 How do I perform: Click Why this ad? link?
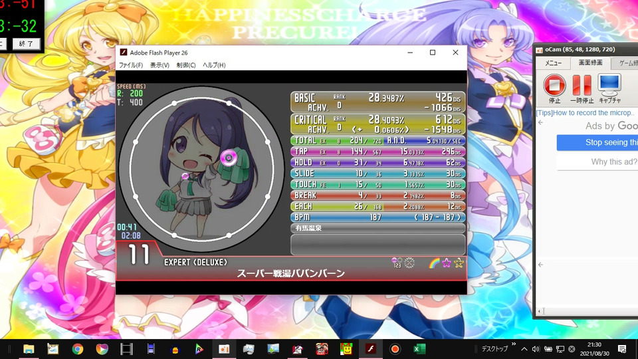[x=614, y=162]
